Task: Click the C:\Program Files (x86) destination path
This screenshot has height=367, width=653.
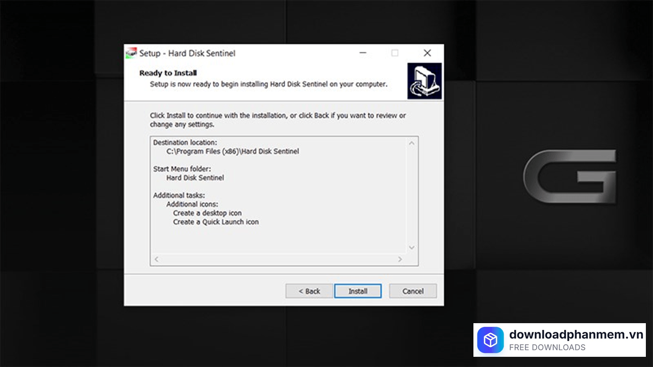Action: [233, 151]
